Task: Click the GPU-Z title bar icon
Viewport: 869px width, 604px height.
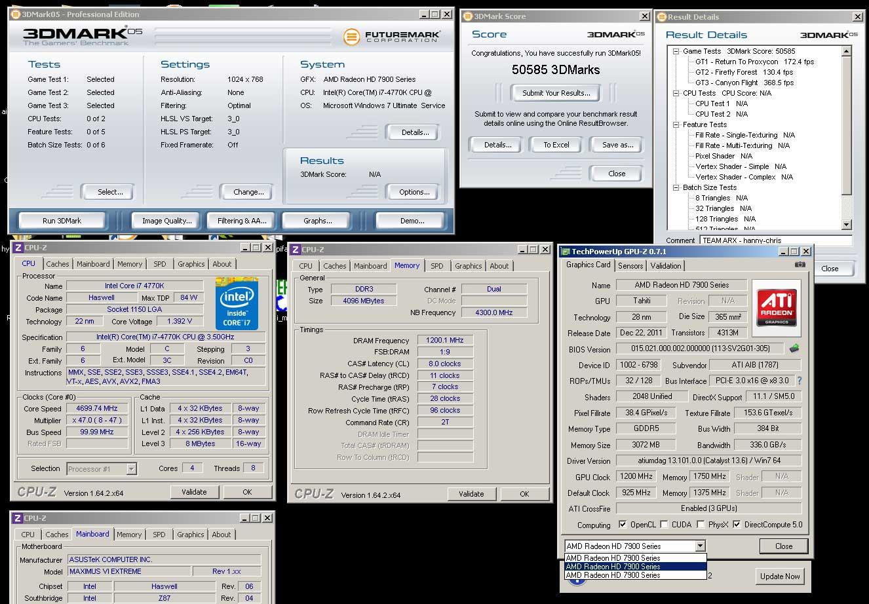Action: coord(565,252)
